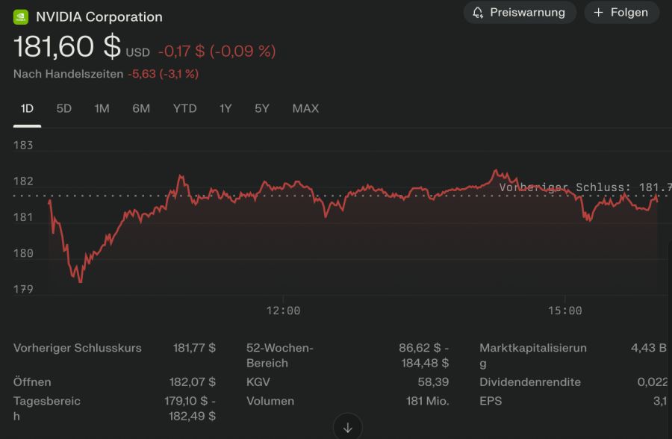Click the after-hours change -5,63 (-3,1 %)

click(164, 74)
